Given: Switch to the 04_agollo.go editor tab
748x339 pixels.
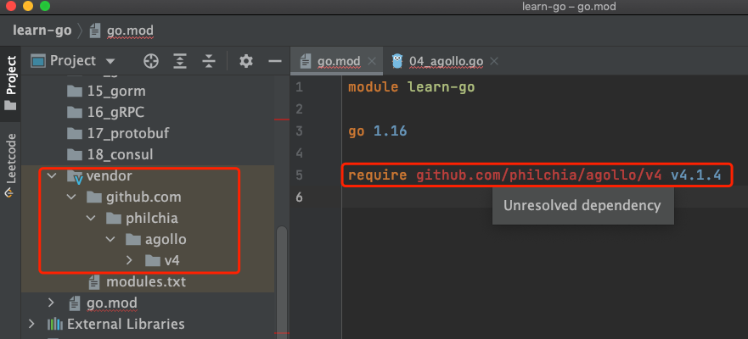Looking at the screenshot, I should pyautogui.click(x=446, y=61).
